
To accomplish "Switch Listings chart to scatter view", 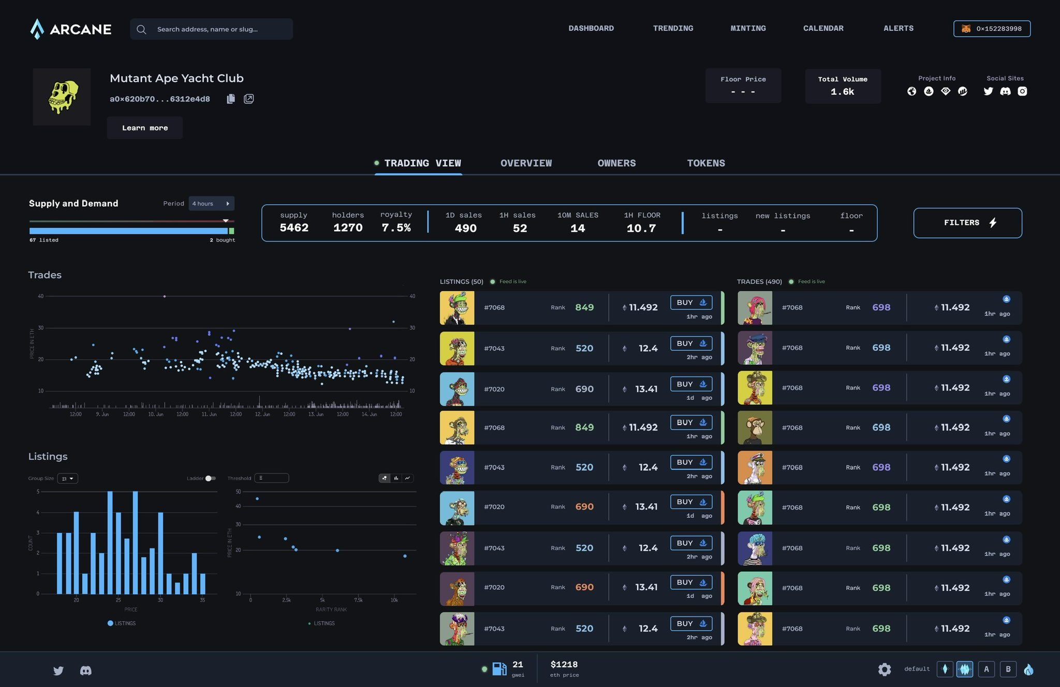I will [x=385, y=478].
